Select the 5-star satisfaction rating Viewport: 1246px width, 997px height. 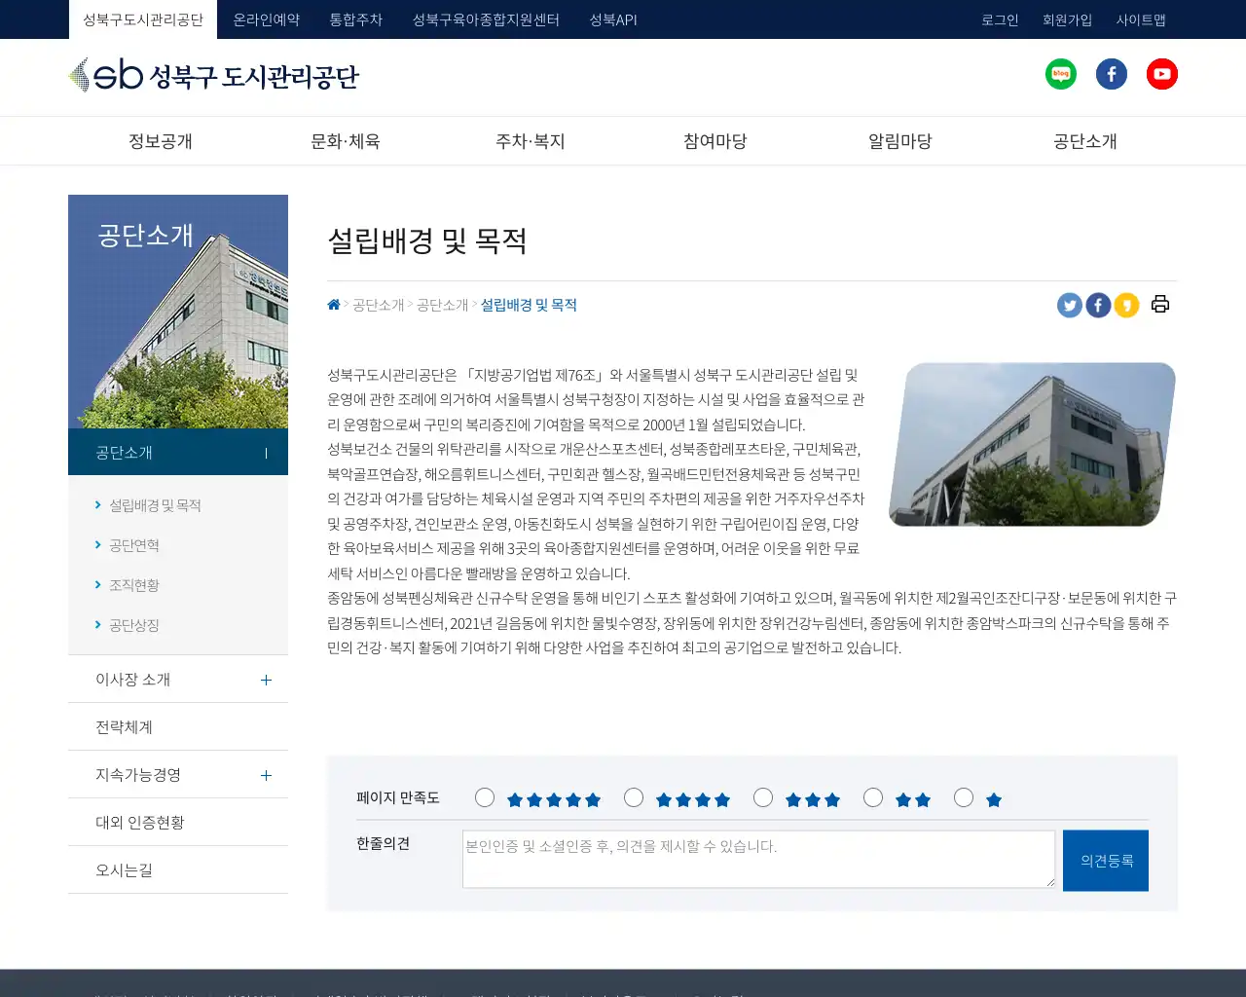tap(485, 797)
